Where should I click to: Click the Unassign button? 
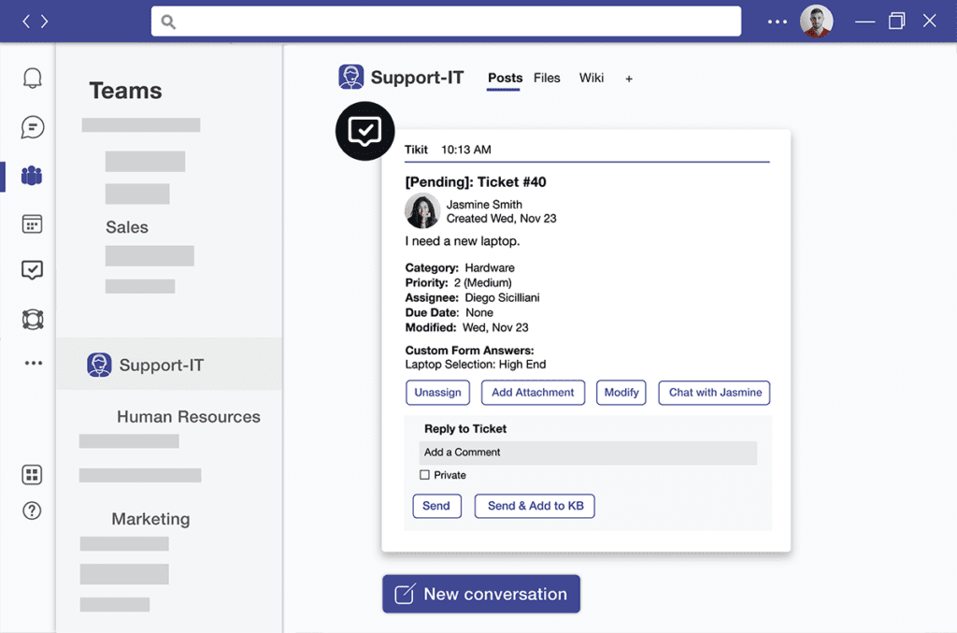437,393
